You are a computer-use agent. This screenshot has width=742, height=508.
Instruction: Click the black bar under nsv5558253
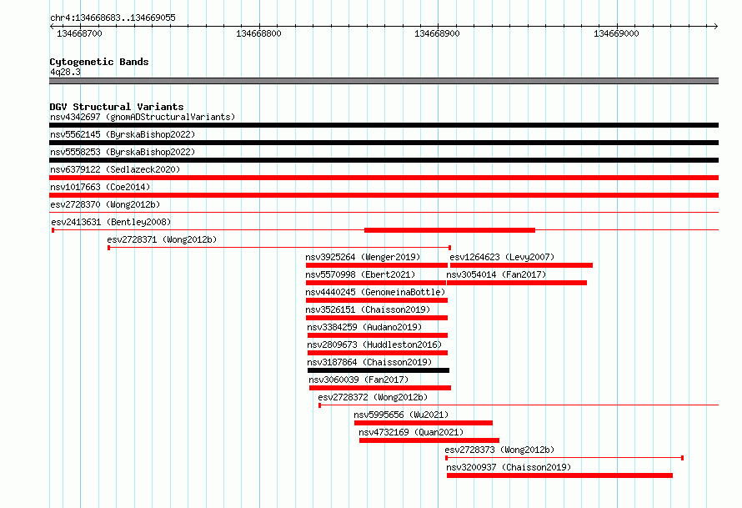(x=384, y=160)
